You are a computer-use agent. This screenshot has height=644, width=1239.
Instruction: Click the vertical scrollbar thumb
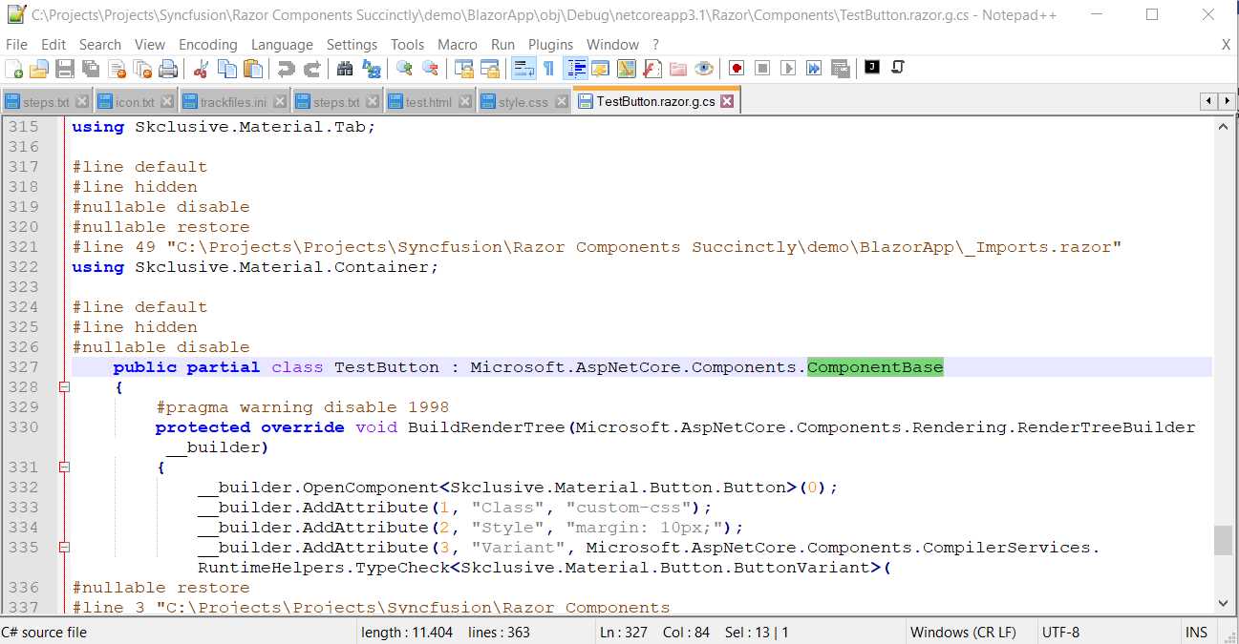coord(1223,539)
